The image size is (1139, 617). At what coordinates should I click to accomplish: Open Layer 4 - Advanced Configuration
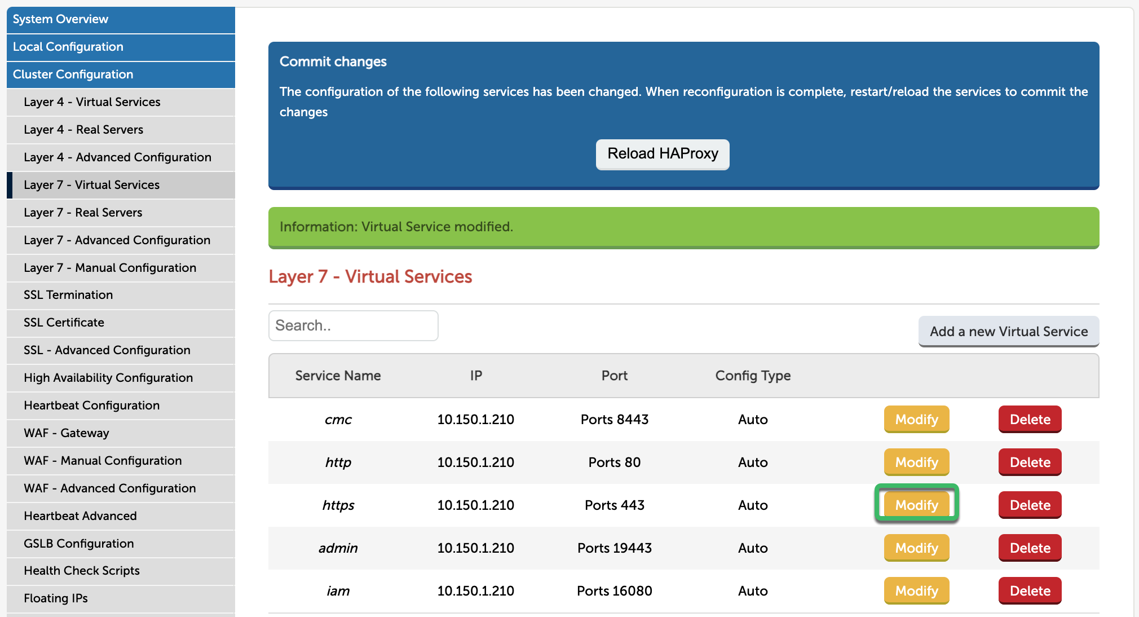121,157
